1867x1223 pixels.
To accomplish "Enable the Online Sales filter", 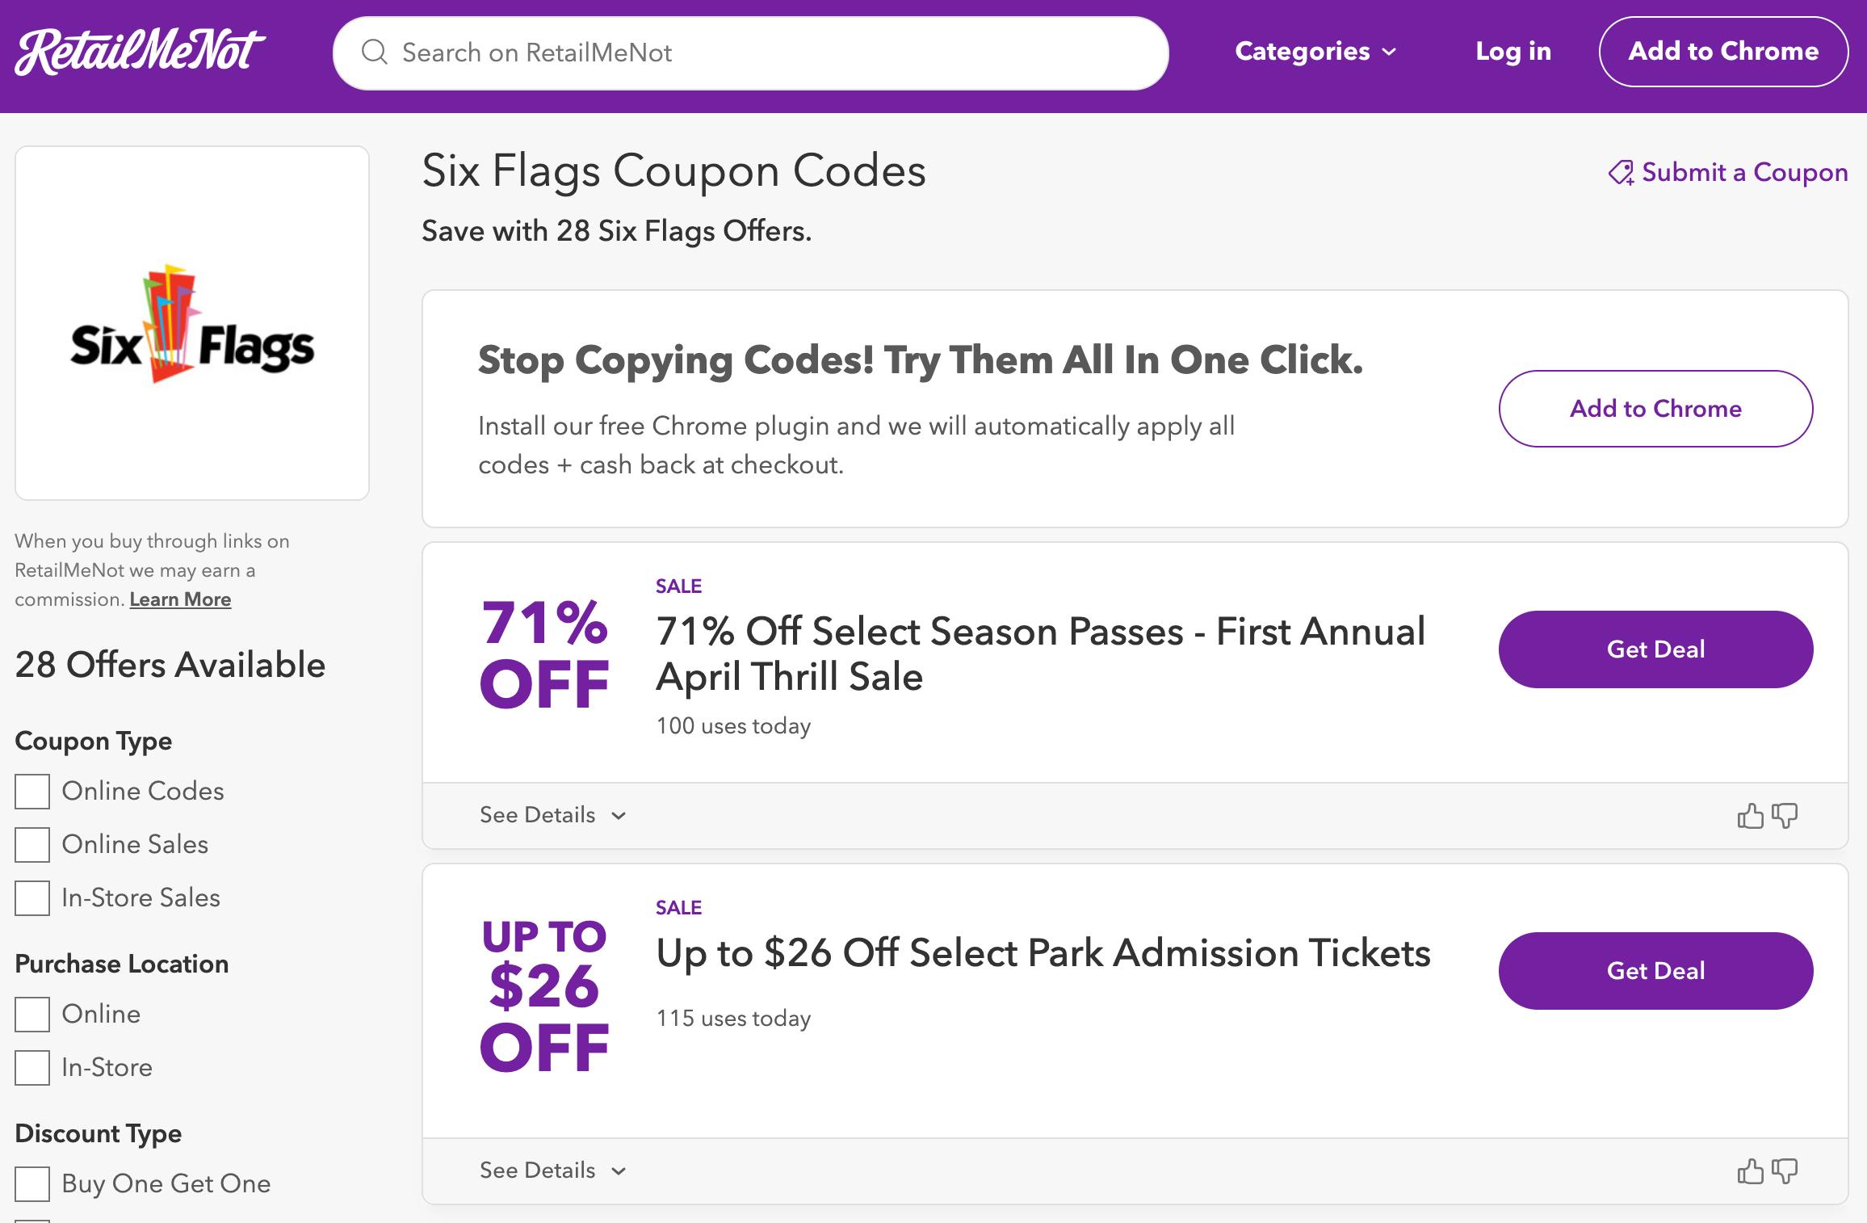I will coord(32,845).
